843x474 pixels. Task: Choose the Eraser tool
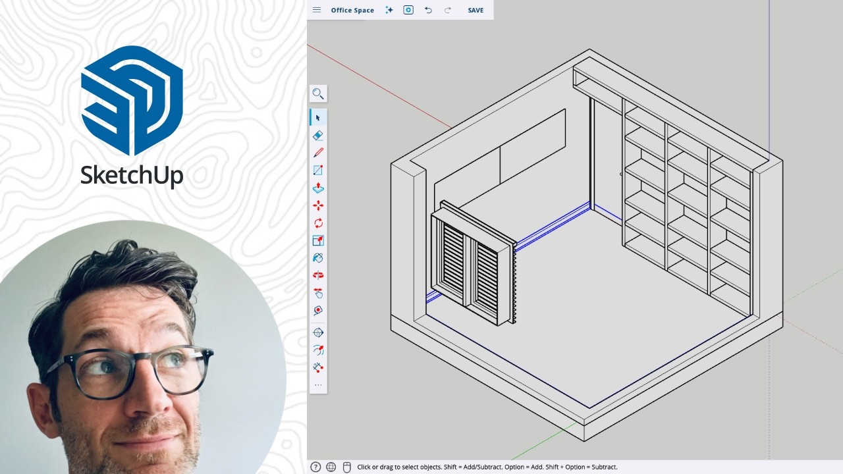point(318,135)
